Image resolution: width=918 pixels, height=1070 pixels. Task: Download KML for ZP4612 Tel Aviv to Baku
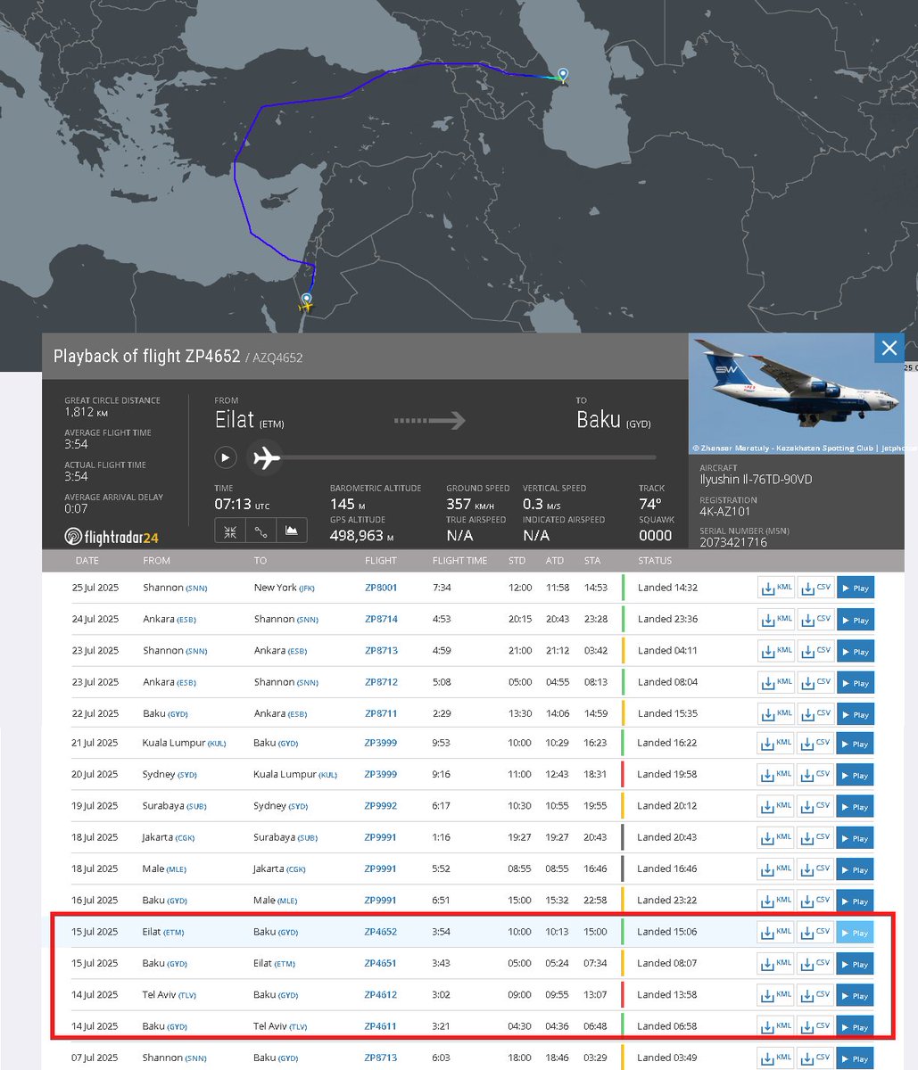pos(775,995)
